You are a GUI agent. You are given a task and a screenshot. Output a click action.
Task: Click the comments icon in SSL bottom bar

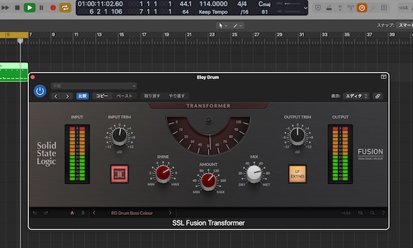360,213
